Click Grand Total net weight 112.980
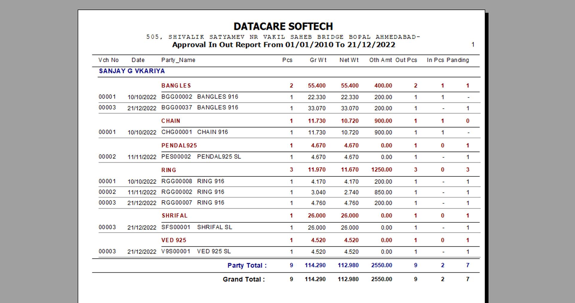This screenshot has width=575, height=303. (x=348, y=279)
